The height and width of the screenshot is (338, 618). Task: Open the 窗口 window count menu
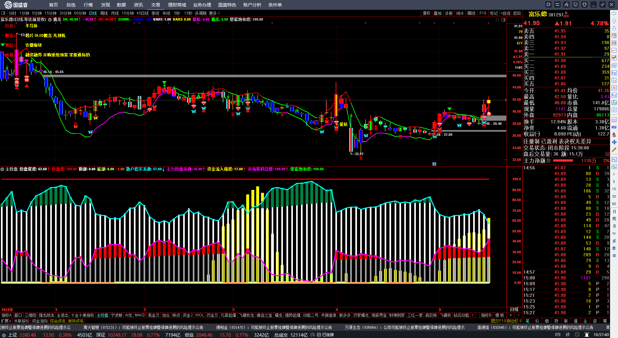point(18,315)
